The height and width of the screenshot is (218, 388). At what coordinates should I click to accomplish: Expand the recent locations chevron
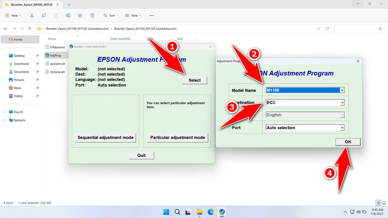point(22,29)
